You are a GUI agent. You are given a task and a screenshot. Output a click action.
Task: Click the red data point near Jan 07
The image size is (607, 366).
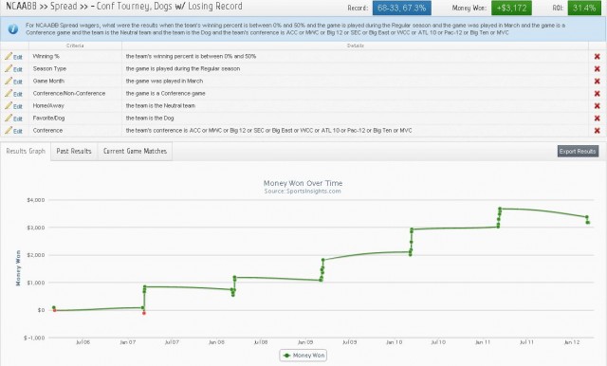click(x=144, y=313)
